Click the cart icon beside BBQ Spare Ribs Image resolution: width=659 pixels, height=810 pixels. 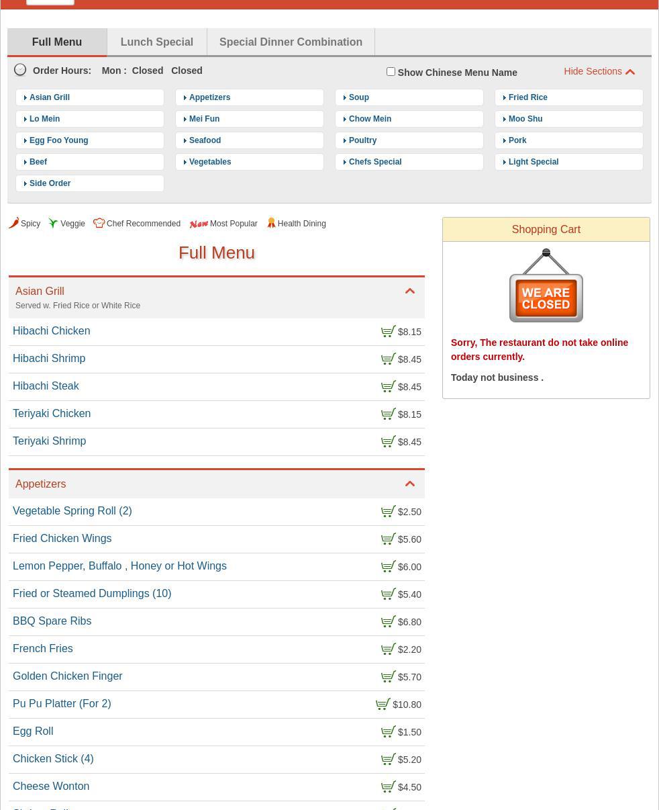coord(388,622)
